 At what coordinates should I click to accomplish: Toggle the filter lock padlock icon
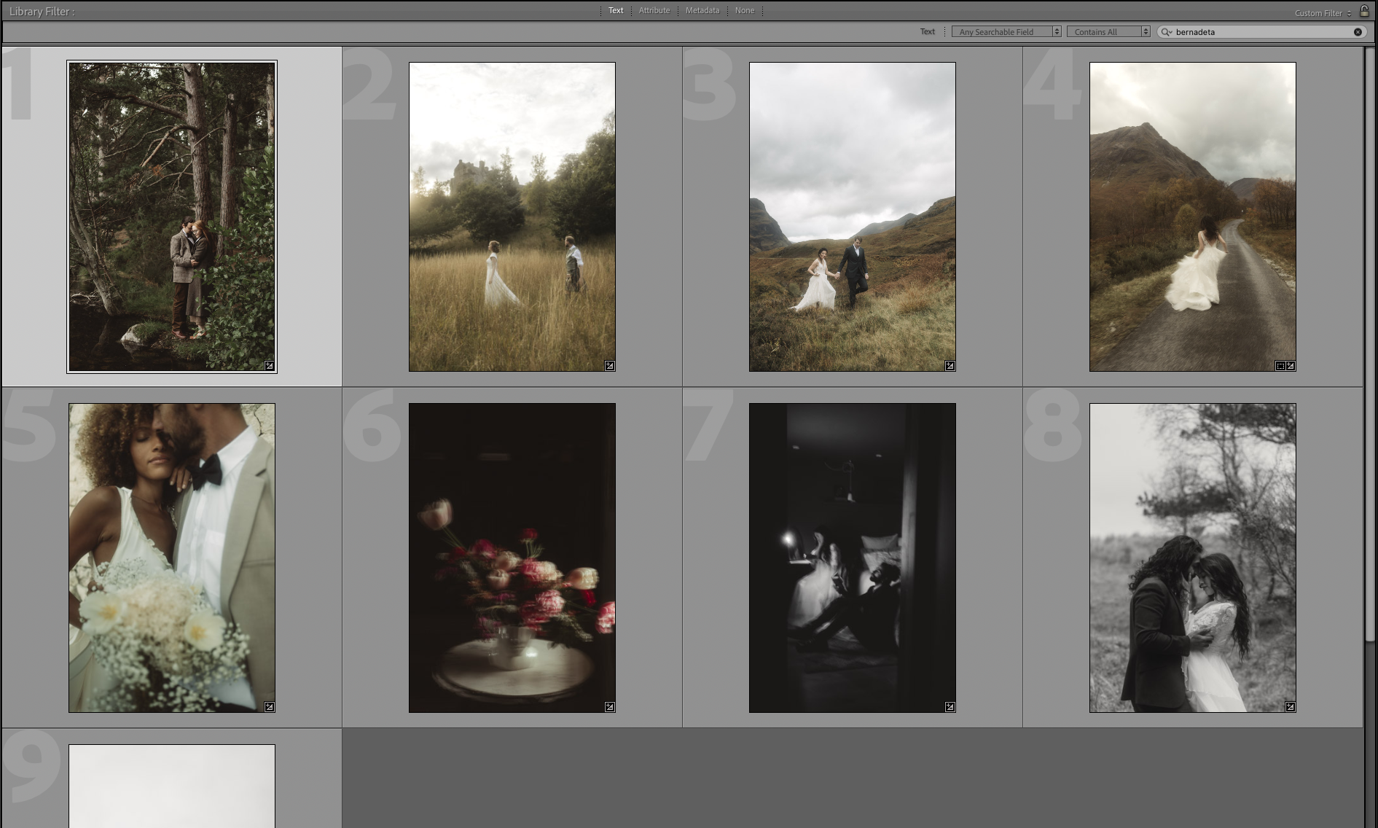pos(1364,11)
